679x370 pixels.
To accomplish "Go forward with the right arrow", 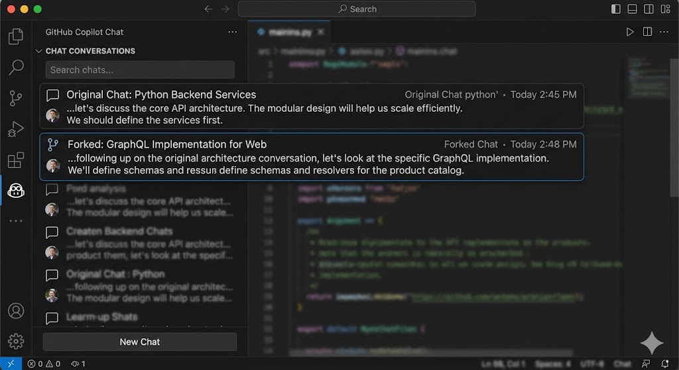I will [225, 9].
